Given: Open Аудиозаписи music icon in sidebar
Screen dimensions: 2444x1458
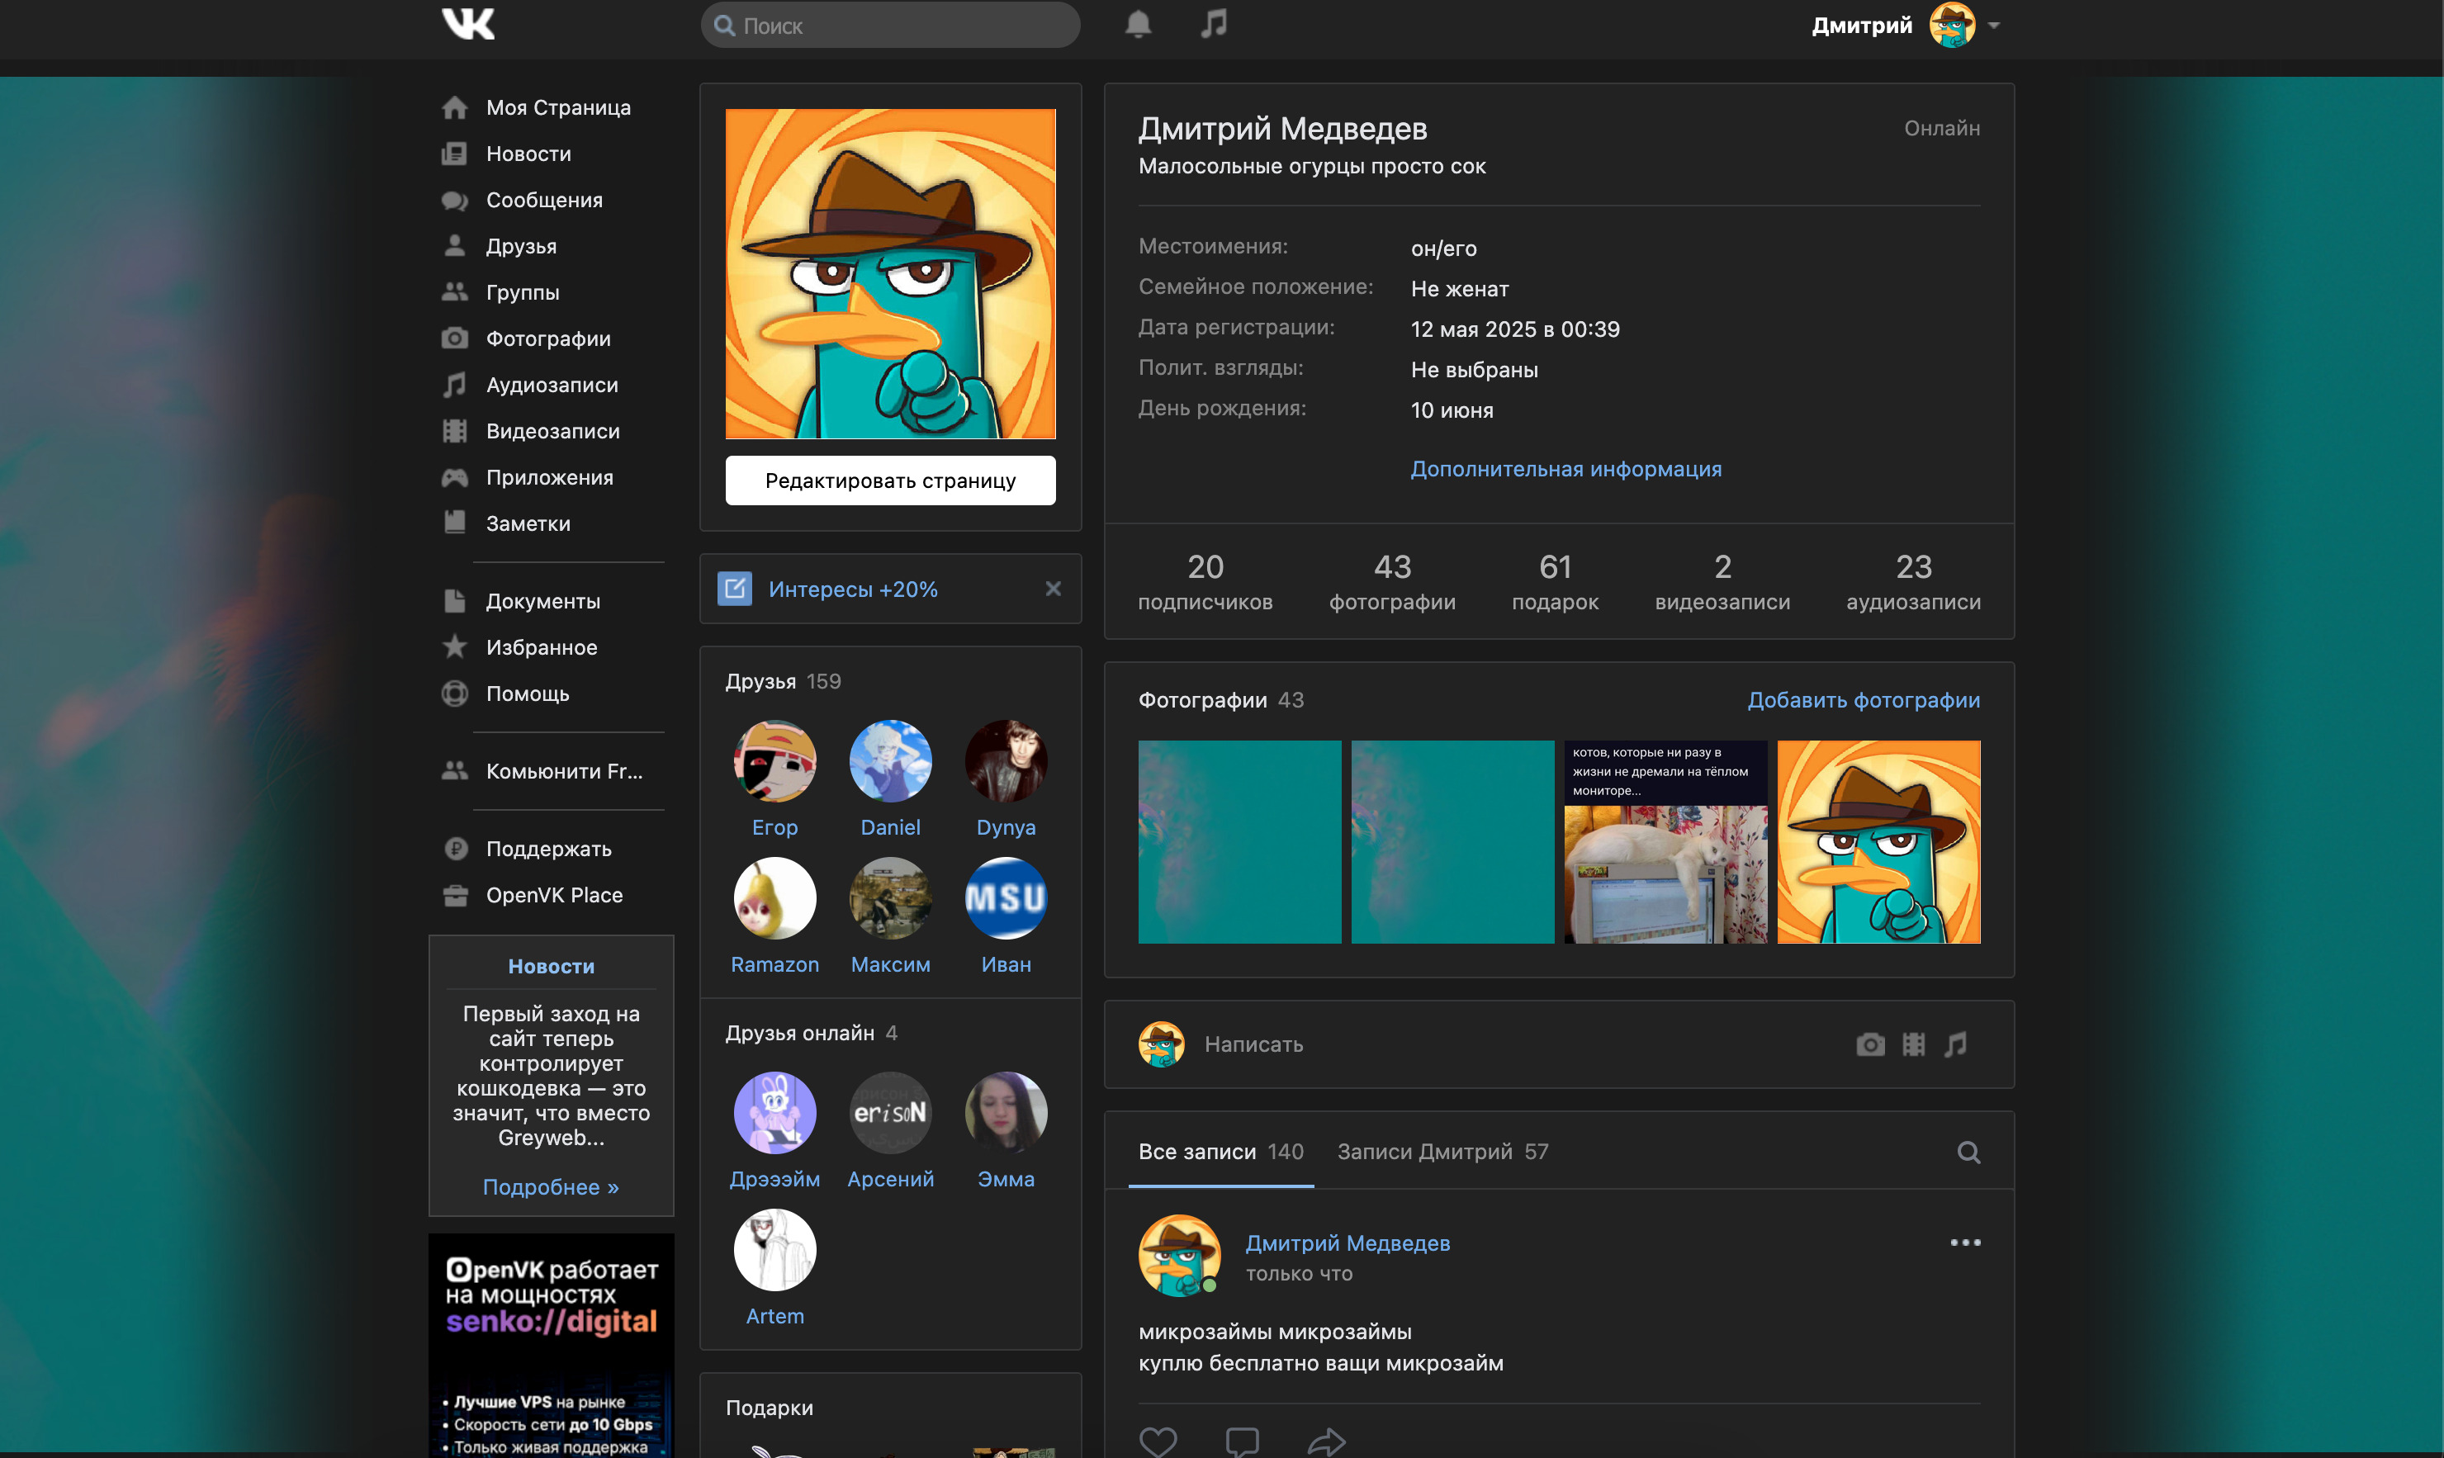Looking at the screenshot, I should (454, 384).
